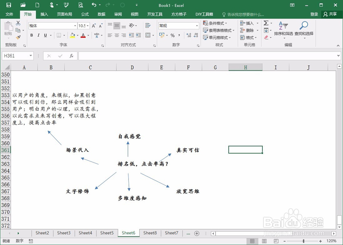Apply the red font color A

(x=83, y=35)
